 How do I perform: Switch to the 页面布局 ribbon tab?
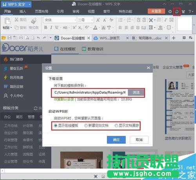pos(42,11)
